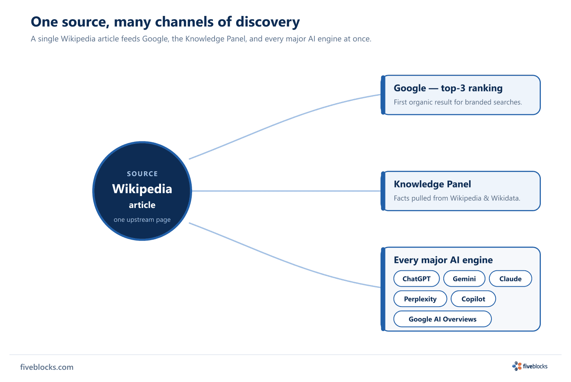Viewport: 571px width, 382px height.
Task: Click the SOURCE label in the circle
Action: [142, 174]
